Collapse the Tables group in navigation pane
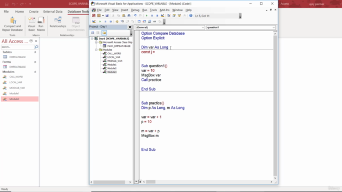Screen dimensions: 342x192 35,52
